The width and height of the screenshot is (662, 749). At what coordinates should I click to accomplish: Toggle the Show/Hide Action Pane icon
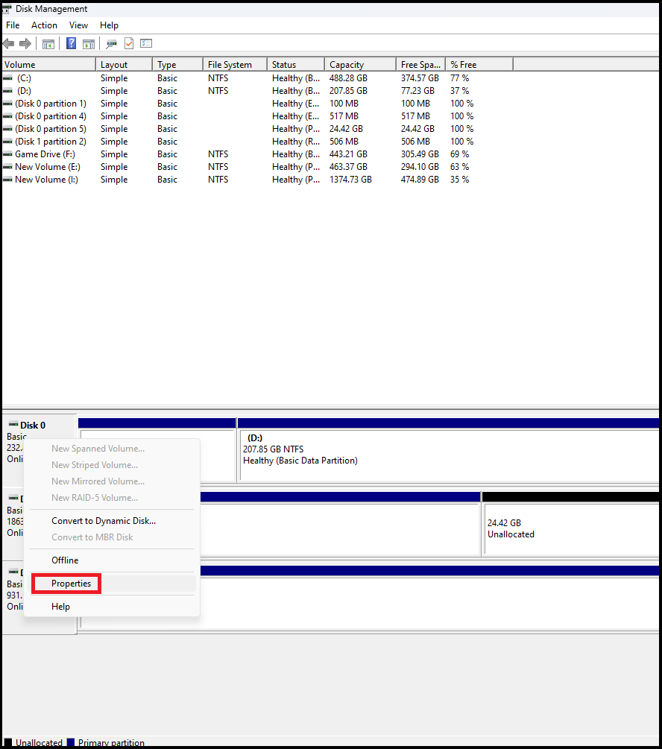pyautogui.click(x=89, y=44)
